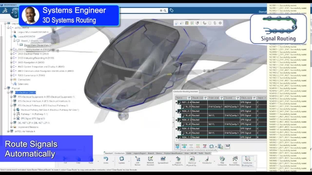
Task: Open the From end column filter
Action: point(221,98)
